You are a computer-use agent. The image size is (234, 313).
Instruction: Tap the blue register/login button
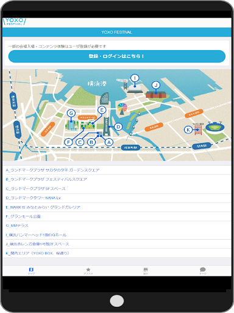tap(117, 56)
